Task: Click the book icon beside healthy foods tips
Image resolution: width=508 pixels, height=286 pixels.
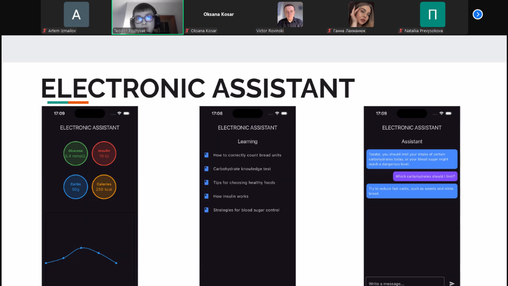Action: pos(207,183)
